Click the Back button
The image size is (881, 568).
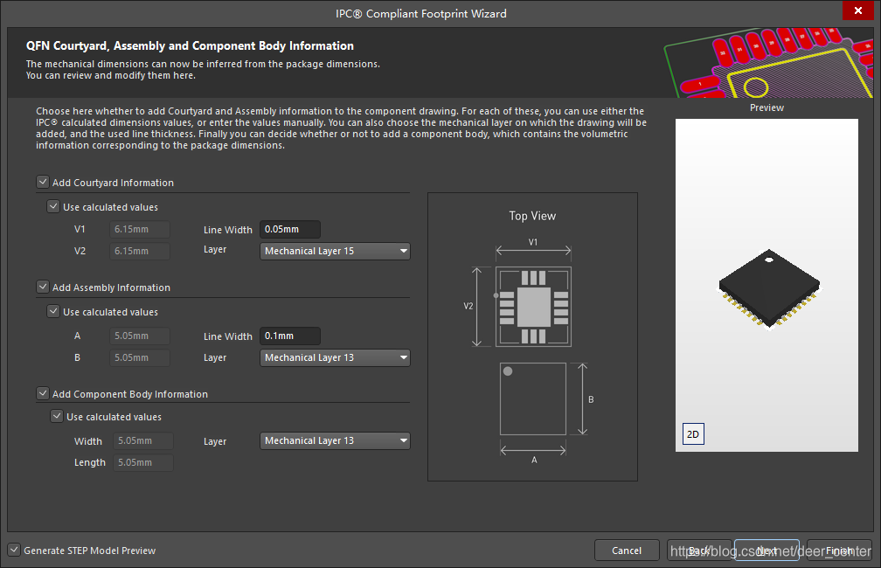tap(697, 551)
